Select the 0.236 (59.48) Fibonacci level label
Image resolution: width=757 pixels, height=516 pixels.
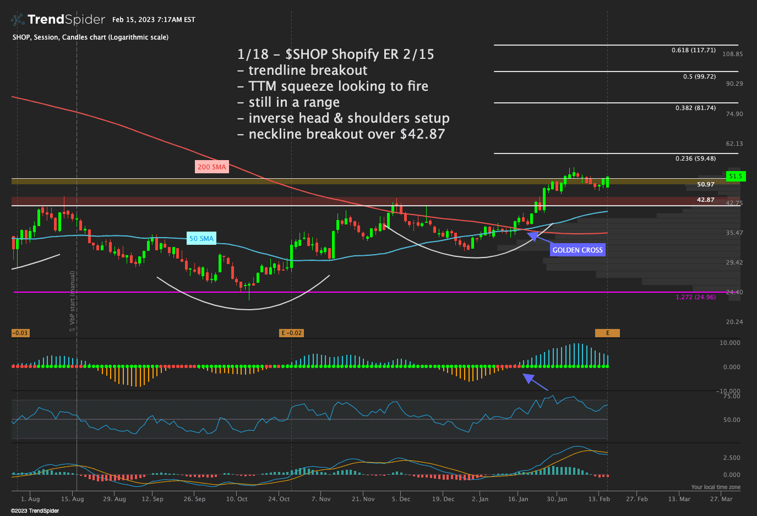[695, 158]
